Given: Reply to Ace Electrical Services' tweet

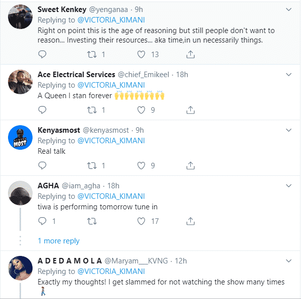Looking at the screenshot, I should (43, 110).
